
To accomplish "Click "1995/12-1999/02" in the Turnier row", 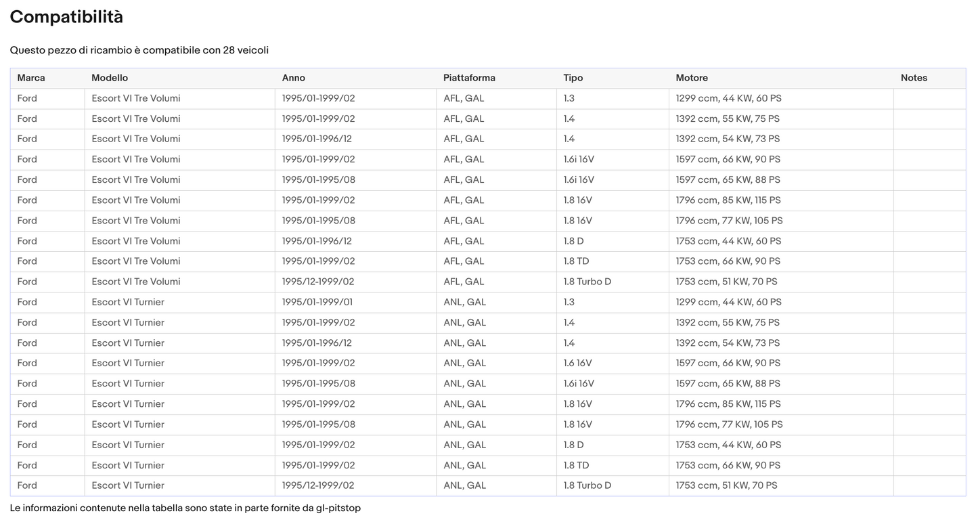I will tap(318, 485).
